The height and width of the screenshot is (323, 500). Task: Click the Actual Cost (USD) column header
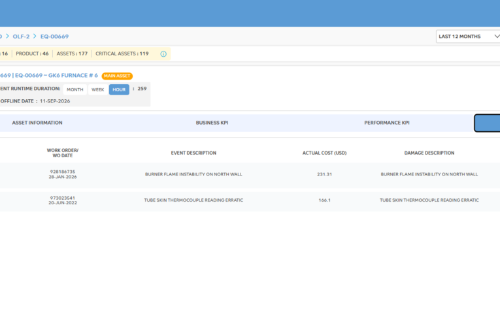pyautogui.click(x=324, y=153)
